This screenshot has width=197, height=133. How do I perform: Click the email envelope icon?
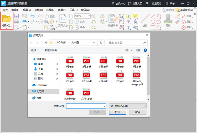tap(24, 16)
